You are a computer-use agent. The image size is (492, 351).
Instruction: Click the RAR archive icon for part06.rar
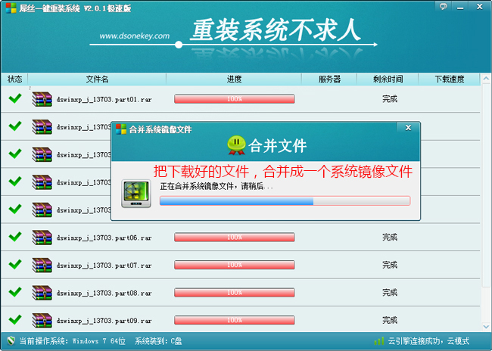(x=42, y=238)
